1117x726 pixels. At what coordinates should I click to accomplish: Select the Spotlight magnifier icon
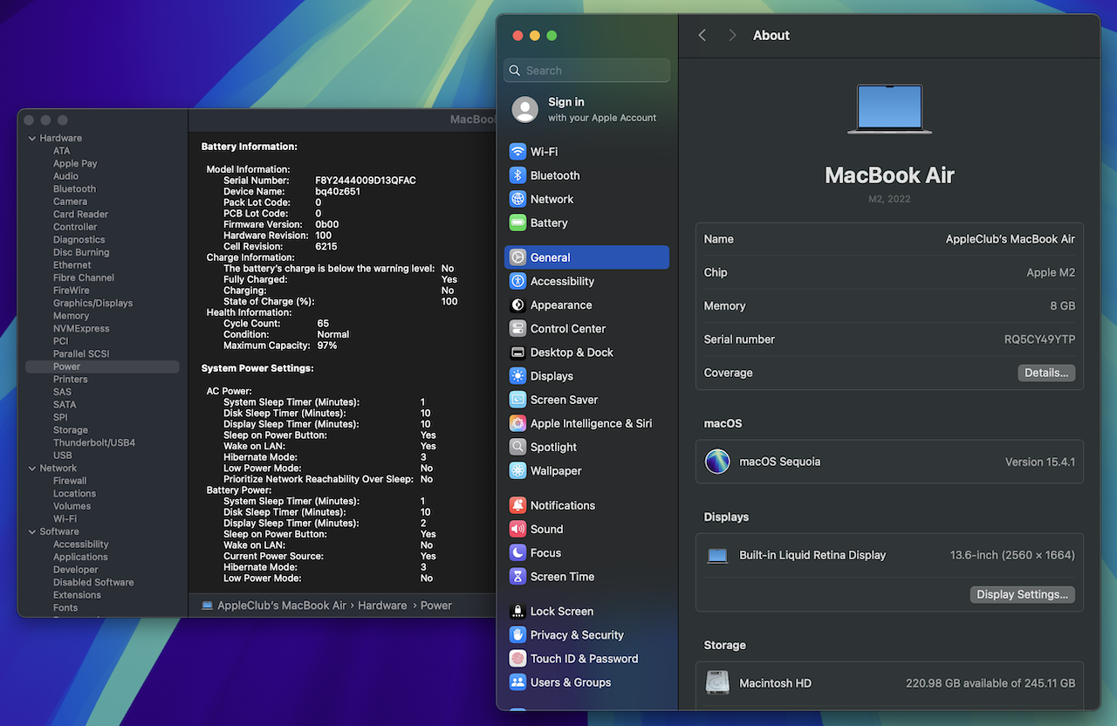517,447
